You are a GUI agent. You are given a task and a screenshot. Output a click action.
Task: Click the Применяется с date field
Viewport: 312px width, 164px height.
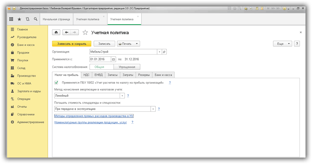(100, 59)
